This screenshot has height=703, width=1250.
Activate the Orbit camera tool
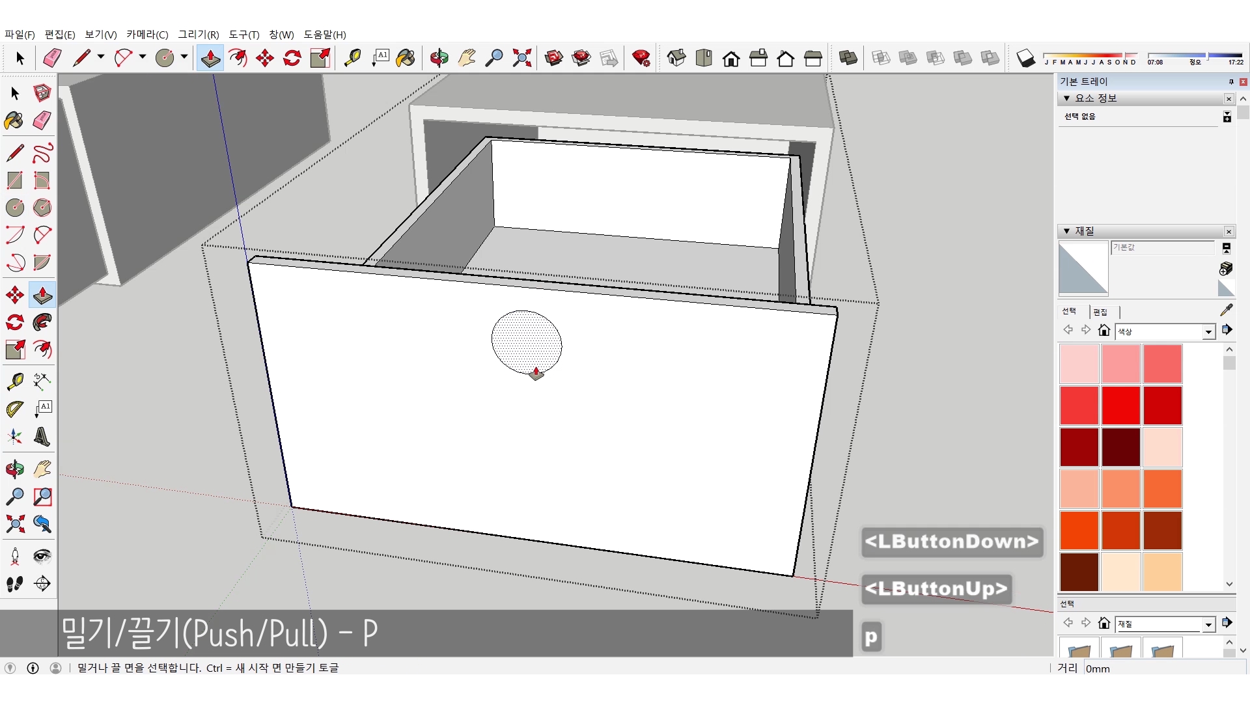439,59
